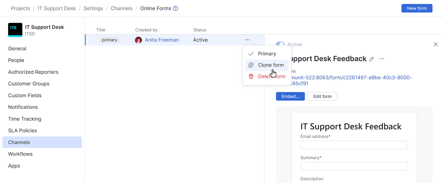443x183 pixels.
Task: Choose Delete form from the menu
Action: [x=267, y=76]
